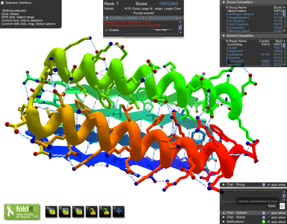Screen dimensions: 287x224
Task: Toggle auto show for Chat - Global
Action: click(269, 217)
